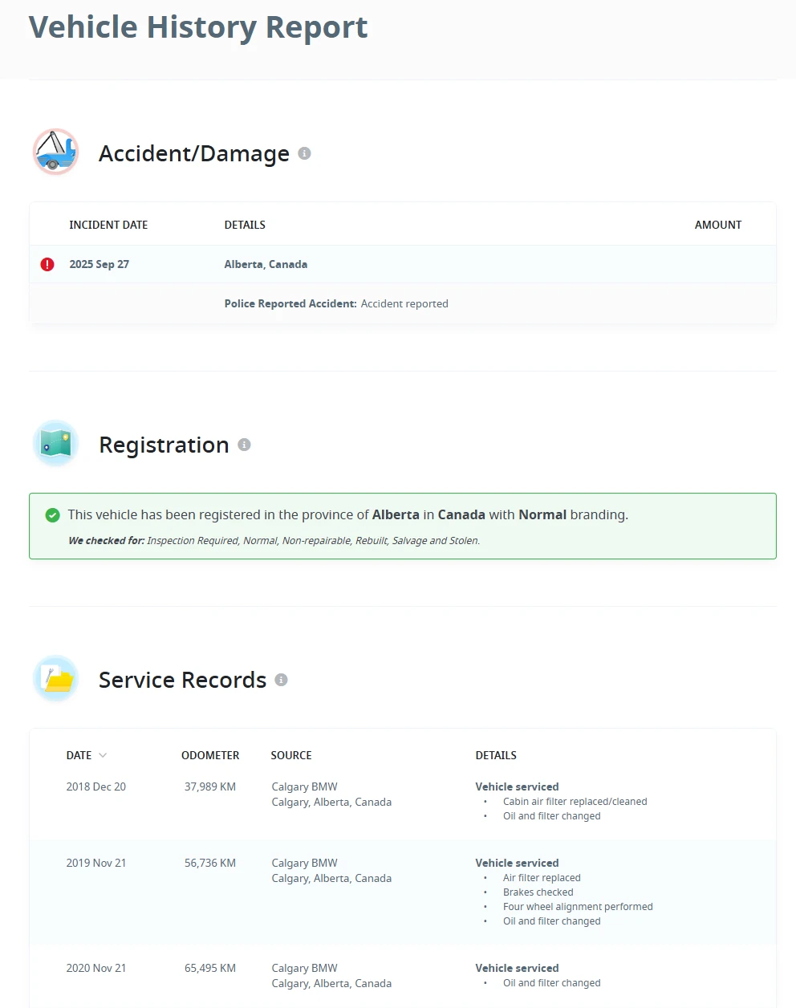Select the 2025 Sep 27 incident row
This screenshot has width=796, height=1008.
[403, 264]
